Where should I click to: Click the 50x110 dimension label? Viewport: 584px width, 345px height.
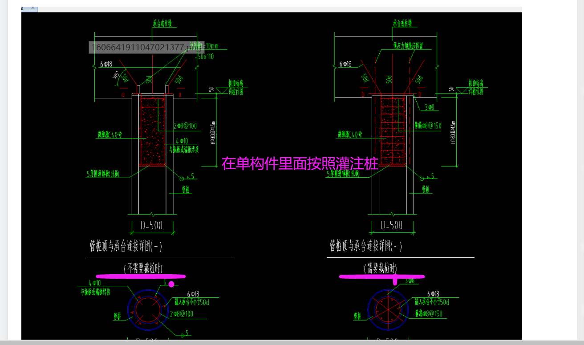click(x=206, y=56)
